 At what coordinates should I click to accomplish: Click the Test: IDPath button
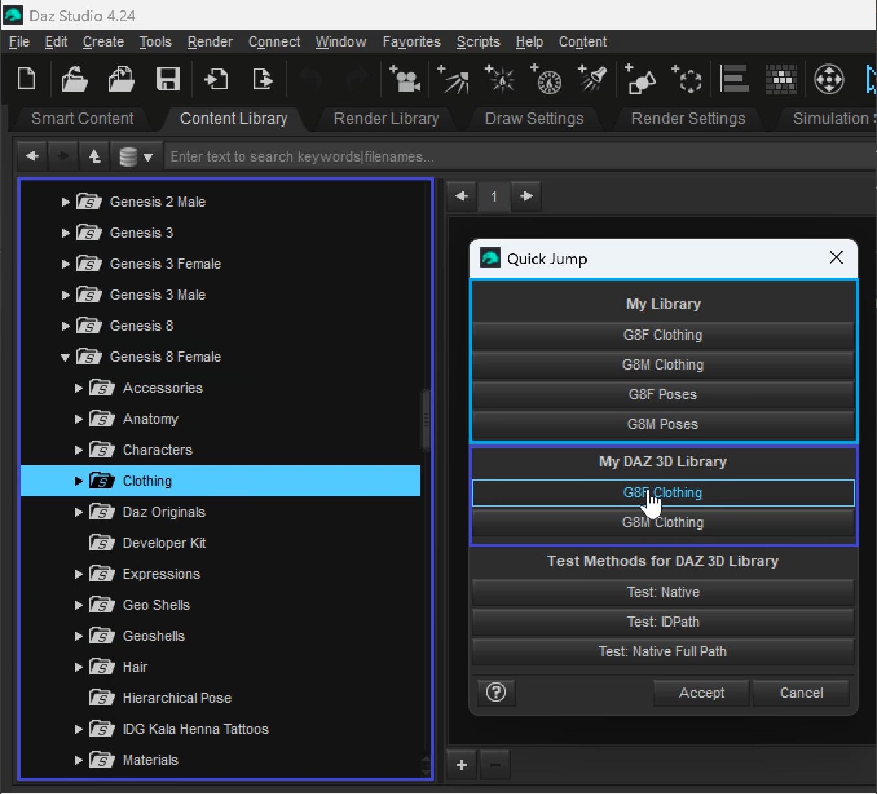(663, 622)
